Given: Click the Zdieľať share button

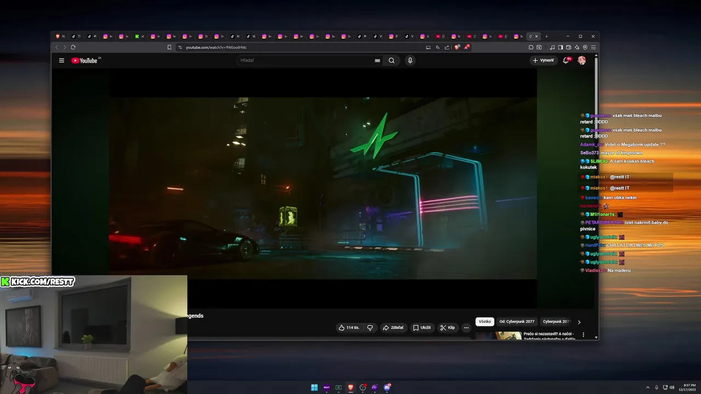Looking at the screenshot, I should pos(393,328).
